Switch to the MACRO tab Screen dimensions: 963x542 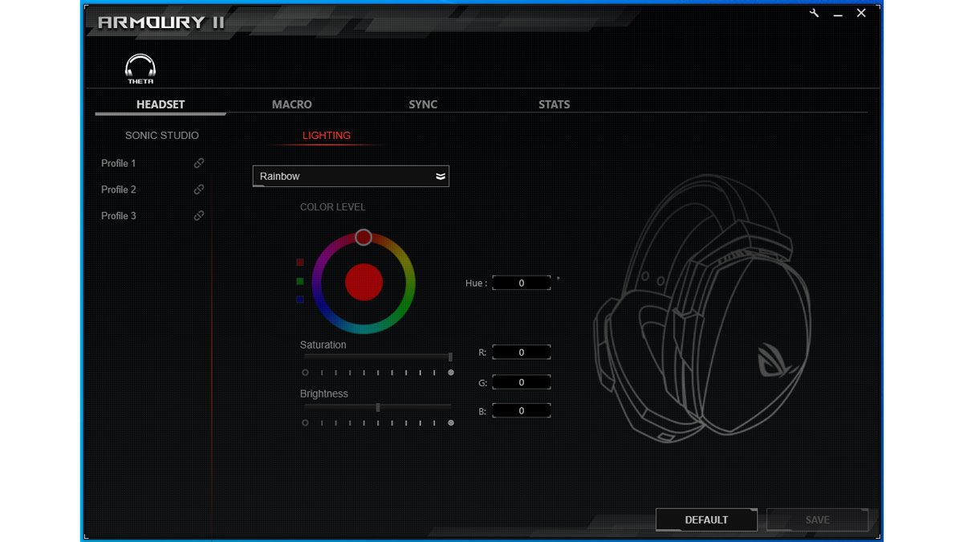point(292,104)
